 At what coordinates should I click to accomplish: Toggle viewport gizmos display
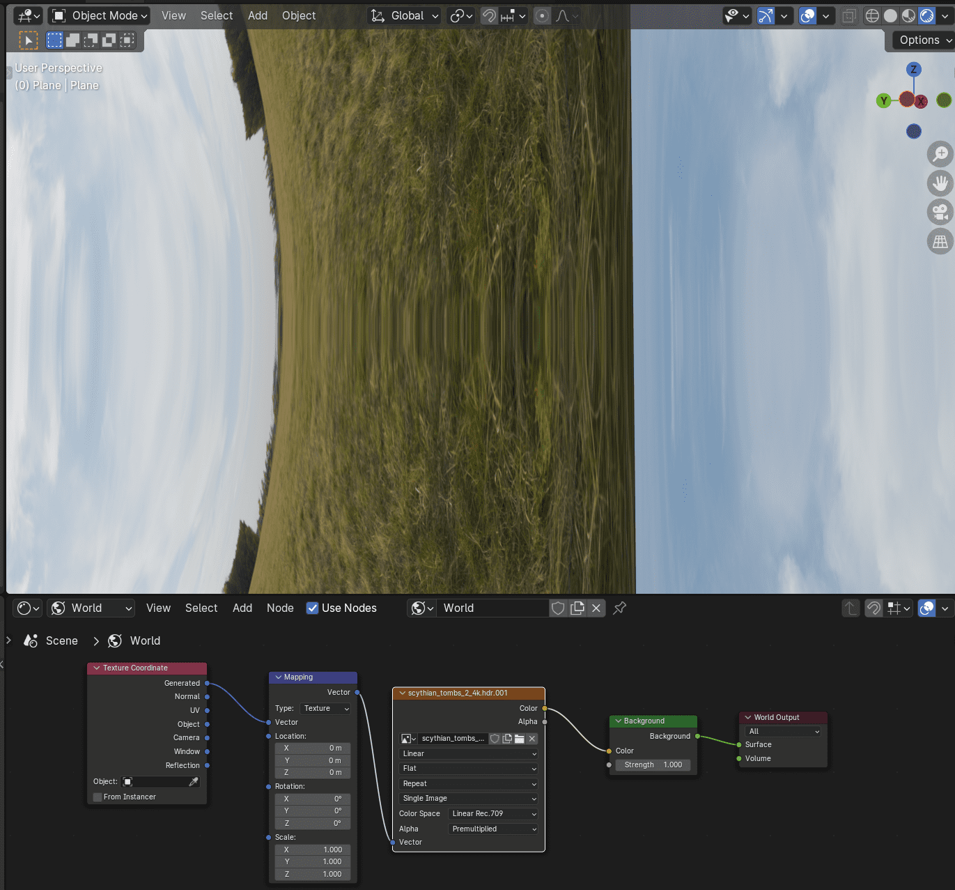[x=766, y=15]
